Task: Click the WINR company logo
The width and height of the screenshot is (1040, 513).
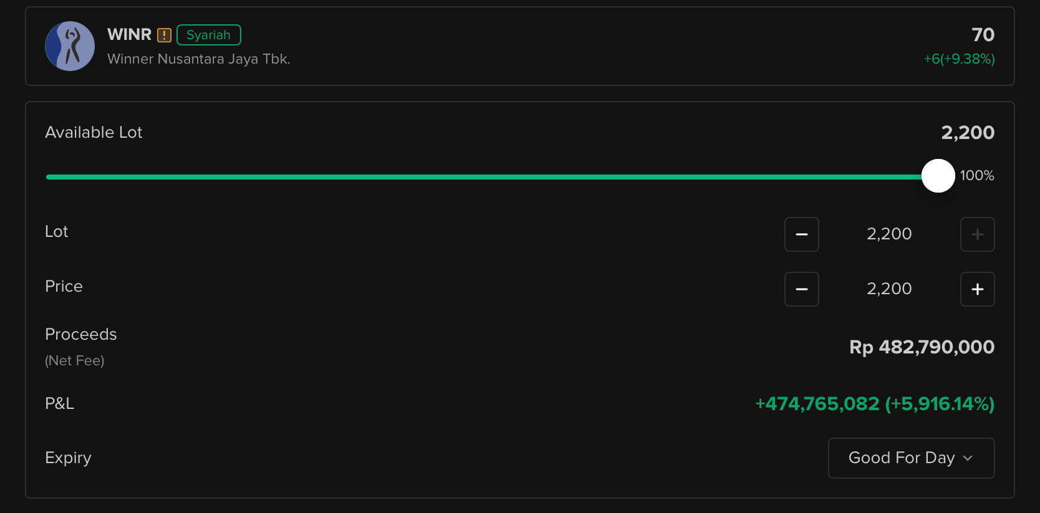Action: 70,46
